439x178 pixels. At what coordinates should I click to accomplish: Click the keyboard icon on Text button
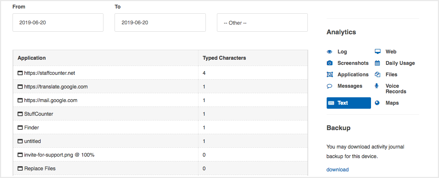tap(331, 103)
